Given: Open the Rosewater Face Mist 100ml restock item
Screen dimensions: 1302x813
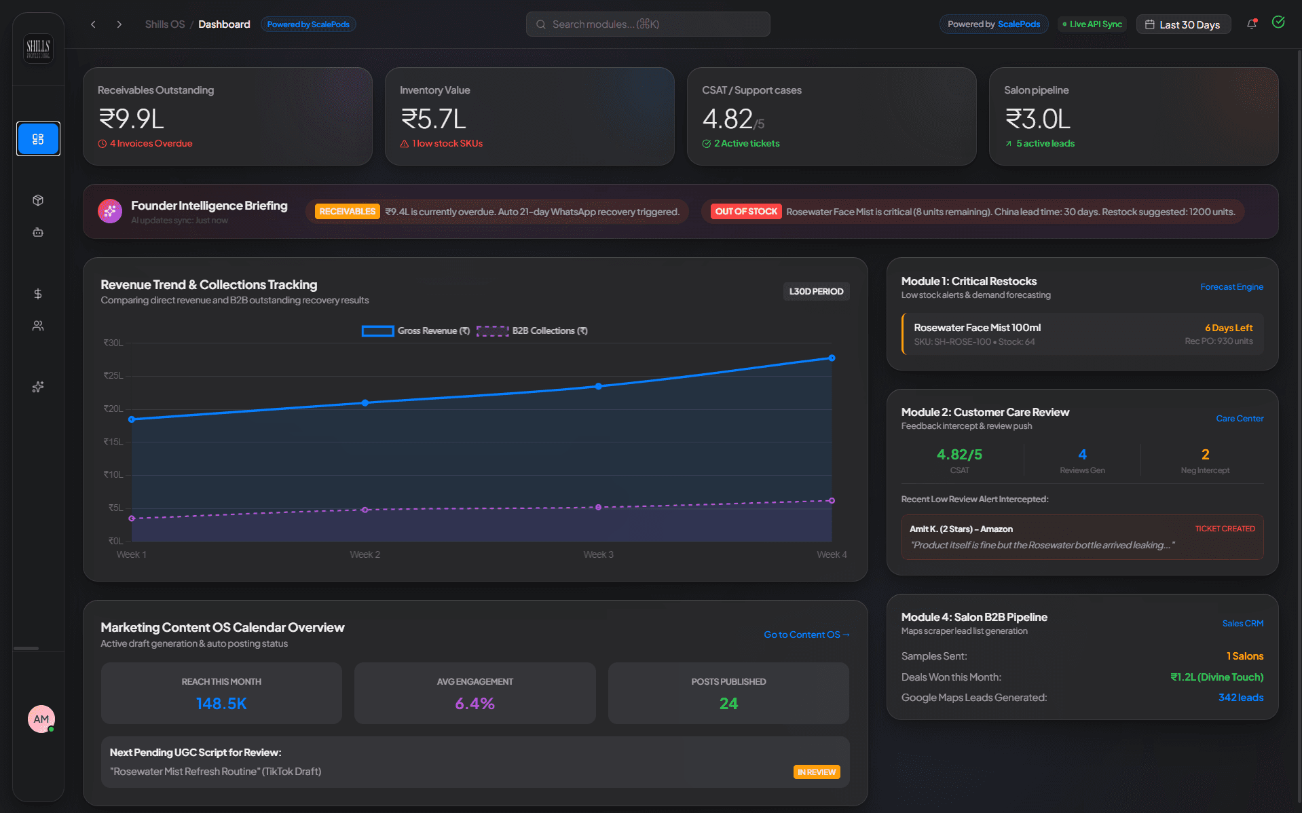Looking at the screenshot, I should click(1082, 334).
